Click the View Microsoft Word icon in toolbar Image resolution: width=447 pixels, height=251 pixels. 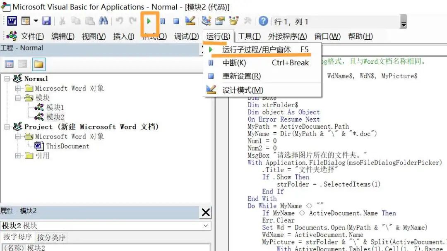point(12,21)
